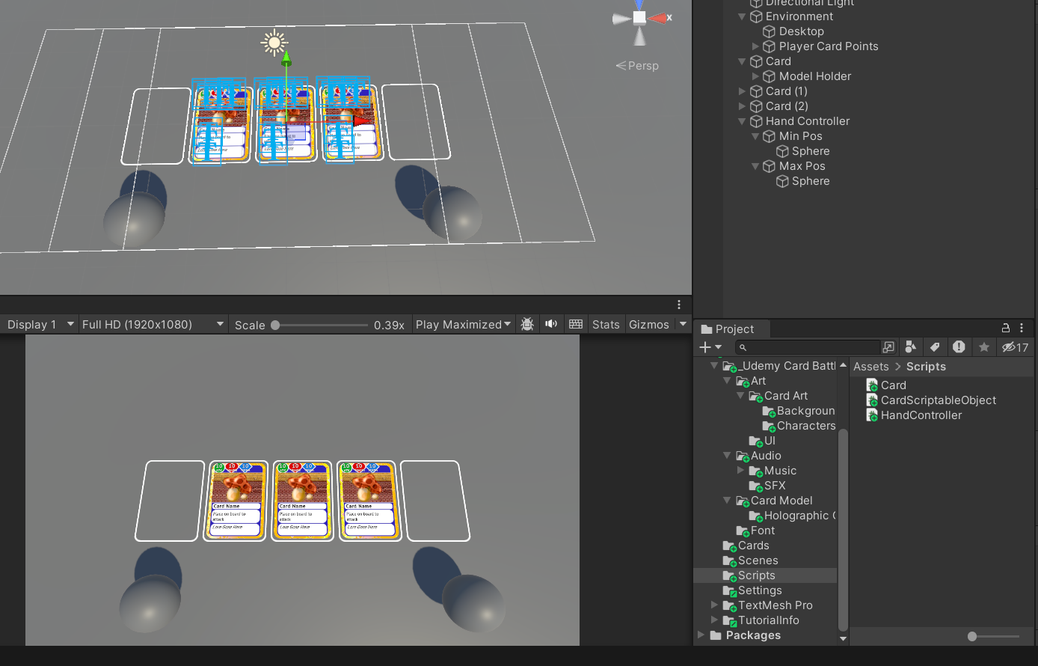Click the Assets breadcrumb link
Viewport: 1038px width, 666px height.
click(x=870, y=367)
